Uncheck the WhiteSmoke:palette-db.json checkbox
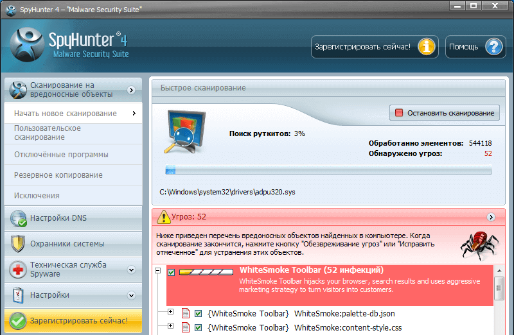This screenshot has height=335, width=514. 198,314
